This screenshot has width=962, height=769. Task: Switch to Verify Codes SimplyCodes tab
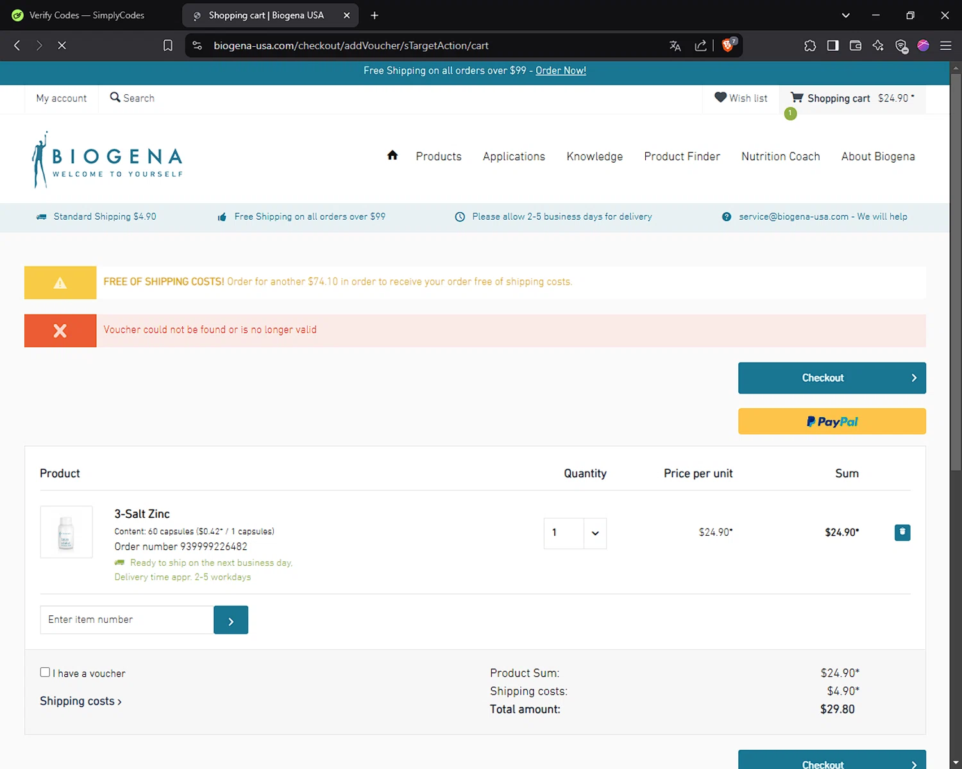87,15
